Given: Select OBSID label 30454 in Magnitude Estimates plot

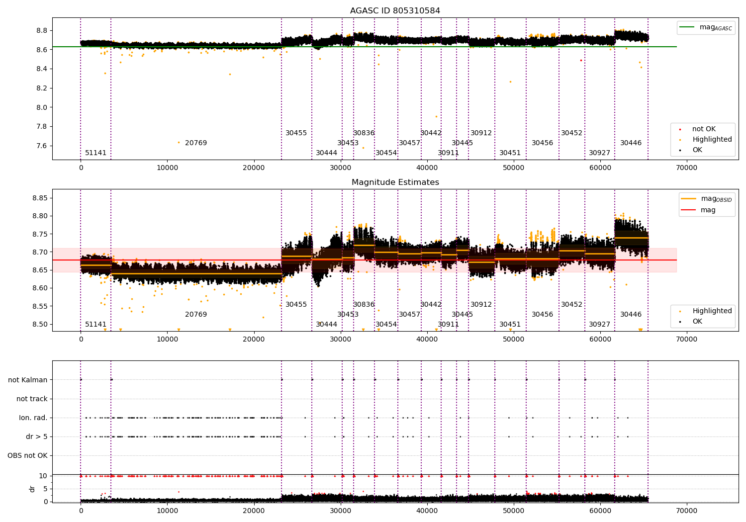Looking at the screenshot, I should (x=386, y=325).
